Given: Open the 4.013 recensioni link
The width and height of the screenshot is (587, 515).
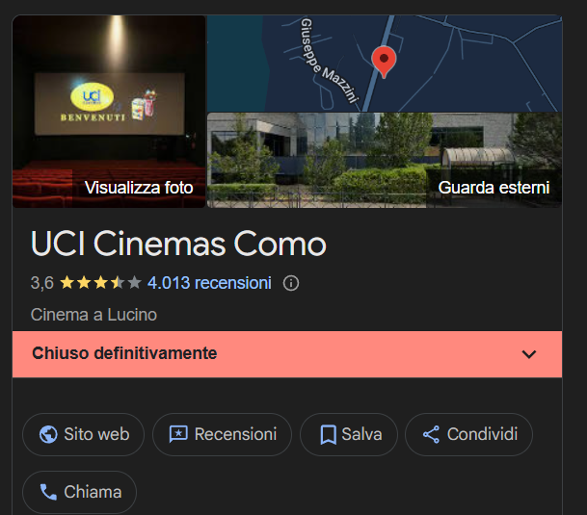Looking at the screenshot, I should pyautogui.click(x=209, y=283).
